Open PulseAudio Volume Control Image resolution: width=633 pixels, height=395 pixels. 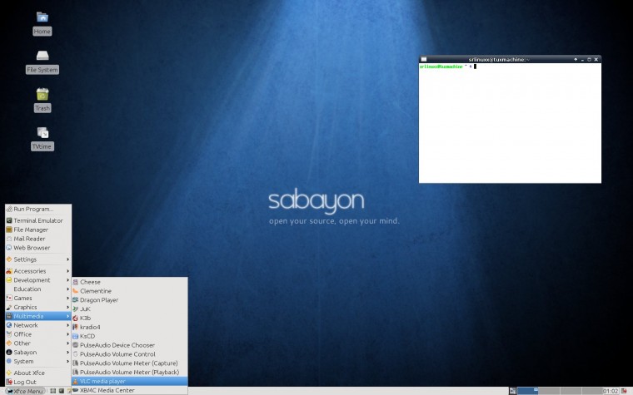(x=130, y=354)
